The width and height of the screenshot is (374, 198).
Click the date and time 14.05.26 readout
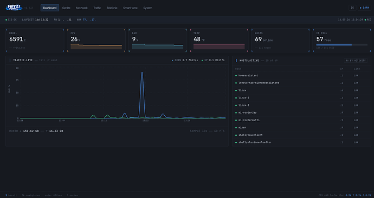click(350, 20)
